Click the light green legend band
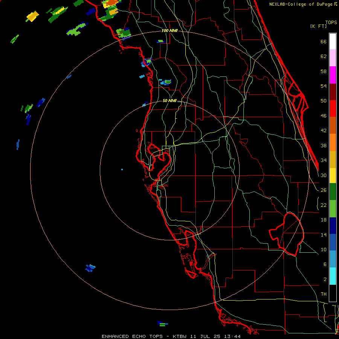The width and height of the screenshot is (339, 339). [333, 209]
